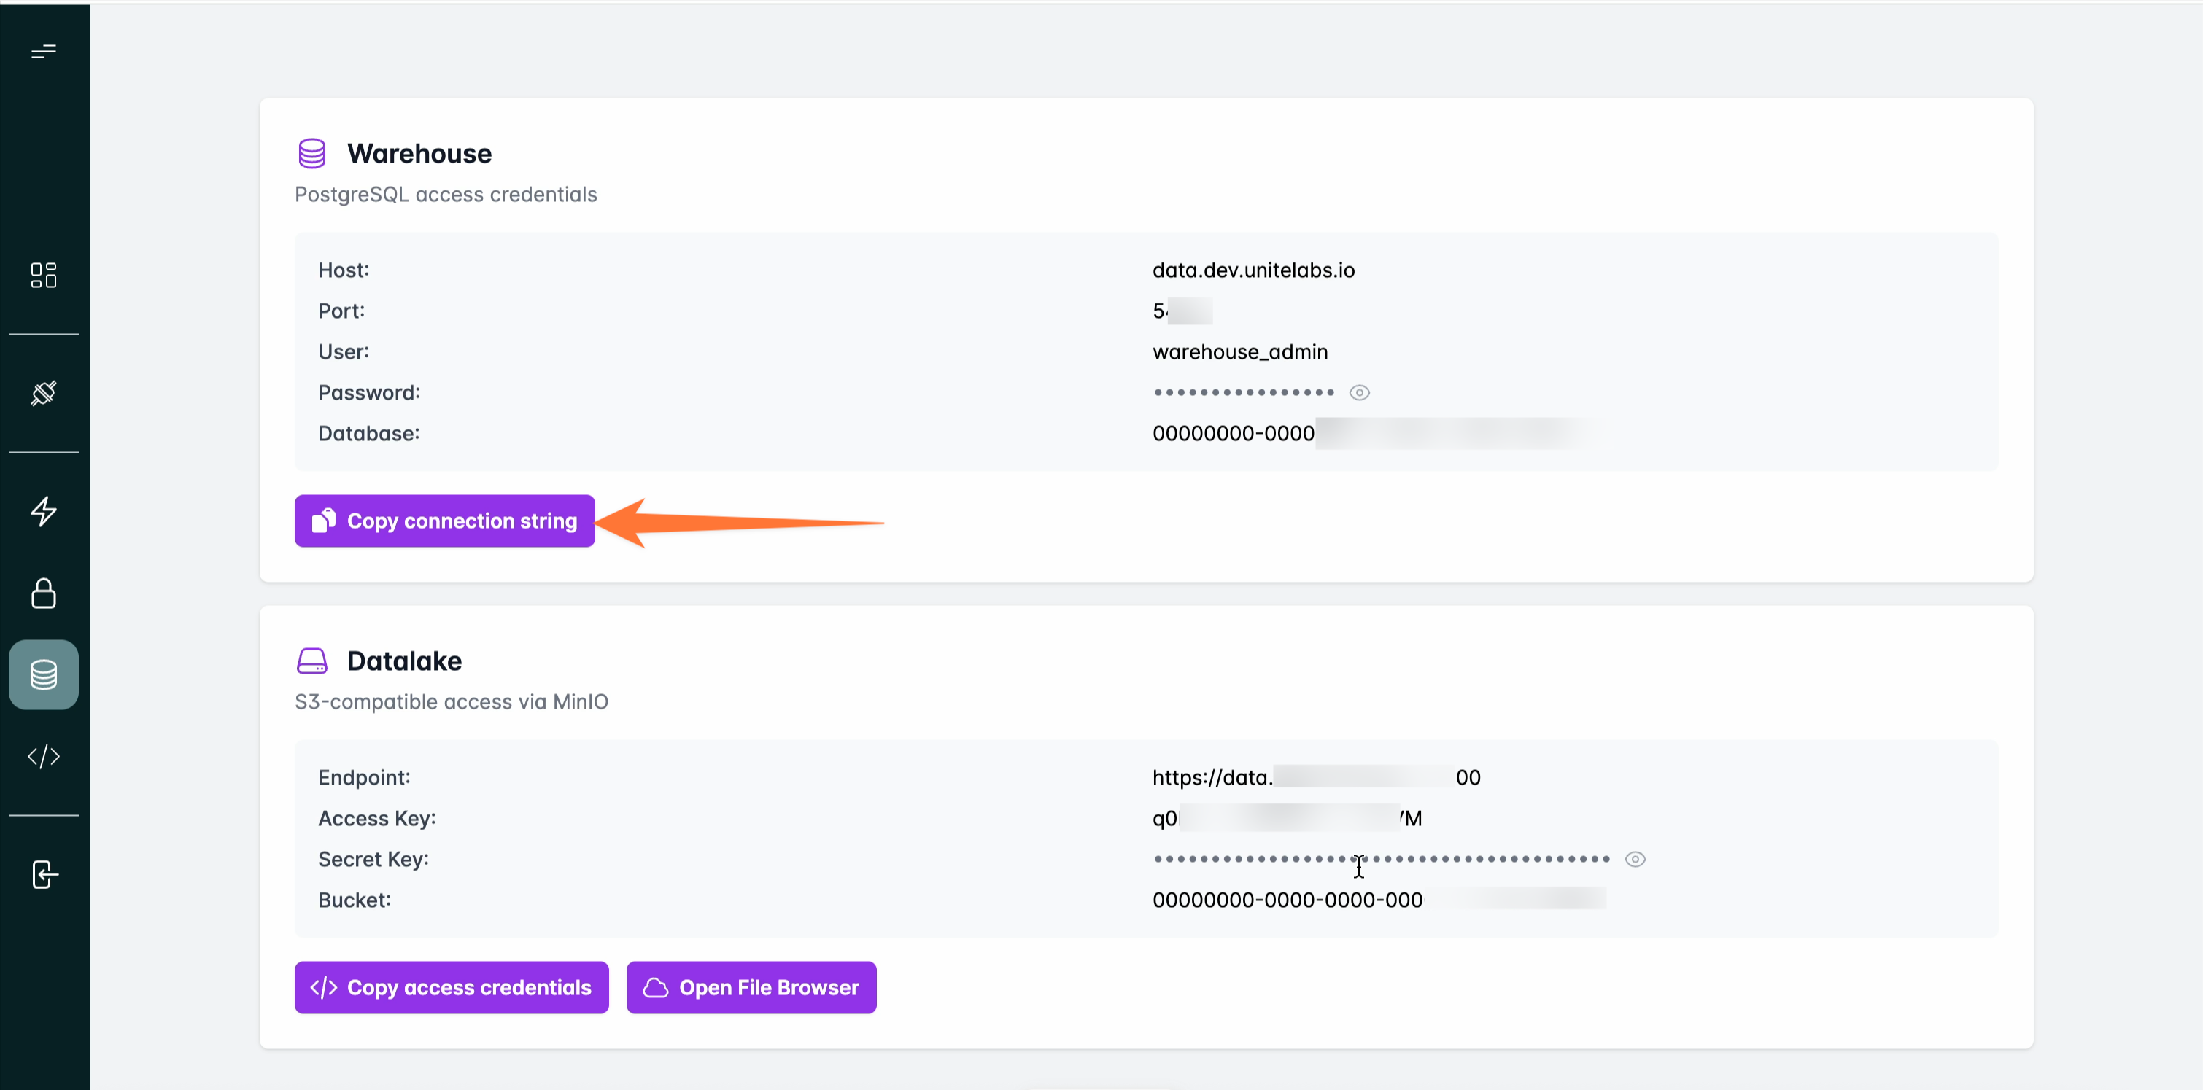
Task: Click the masked Warehouse password dots
Action: coord(1244,392)
